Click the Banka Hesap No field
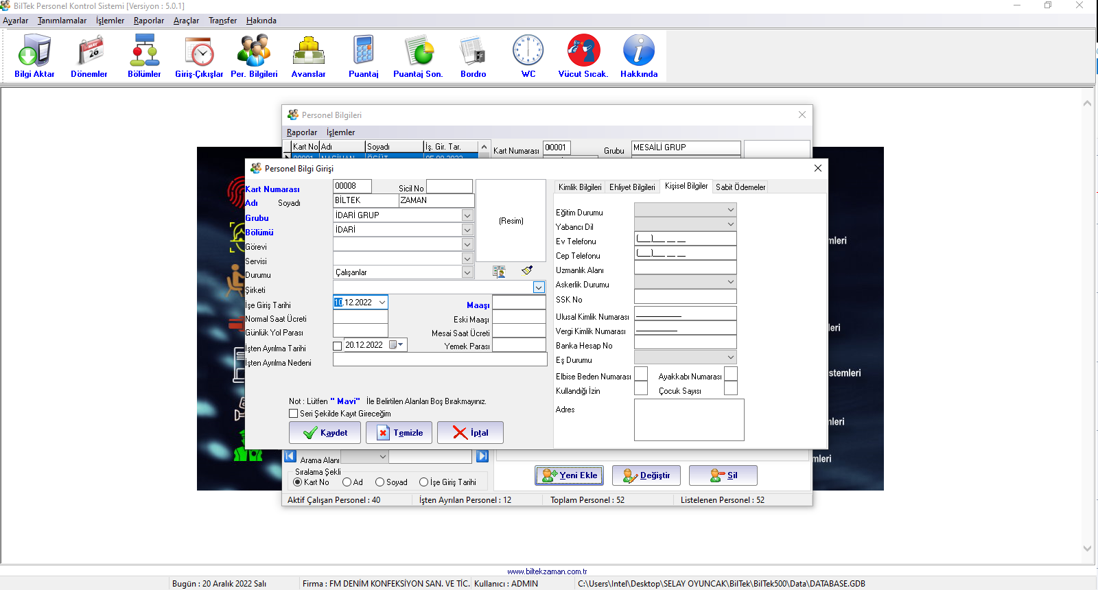 click(x=685, y=342)
